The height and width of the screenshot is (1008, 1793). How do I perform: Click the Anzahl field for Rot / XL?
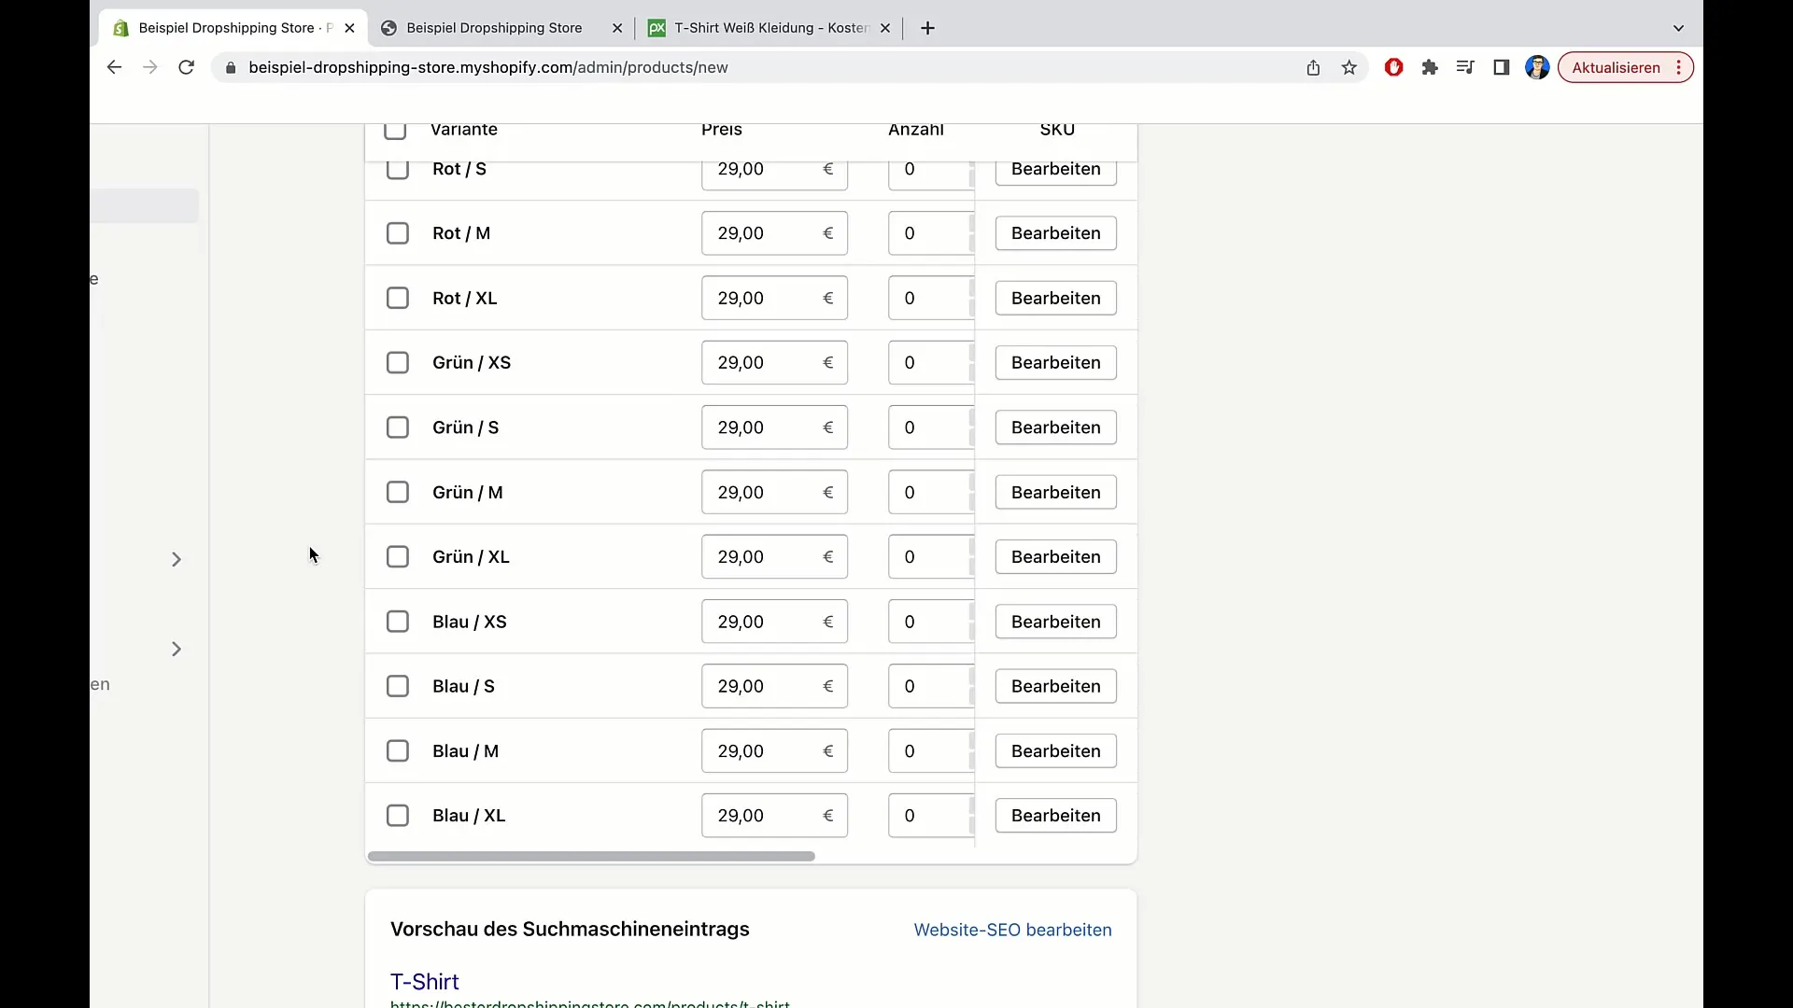pos(931,298)
